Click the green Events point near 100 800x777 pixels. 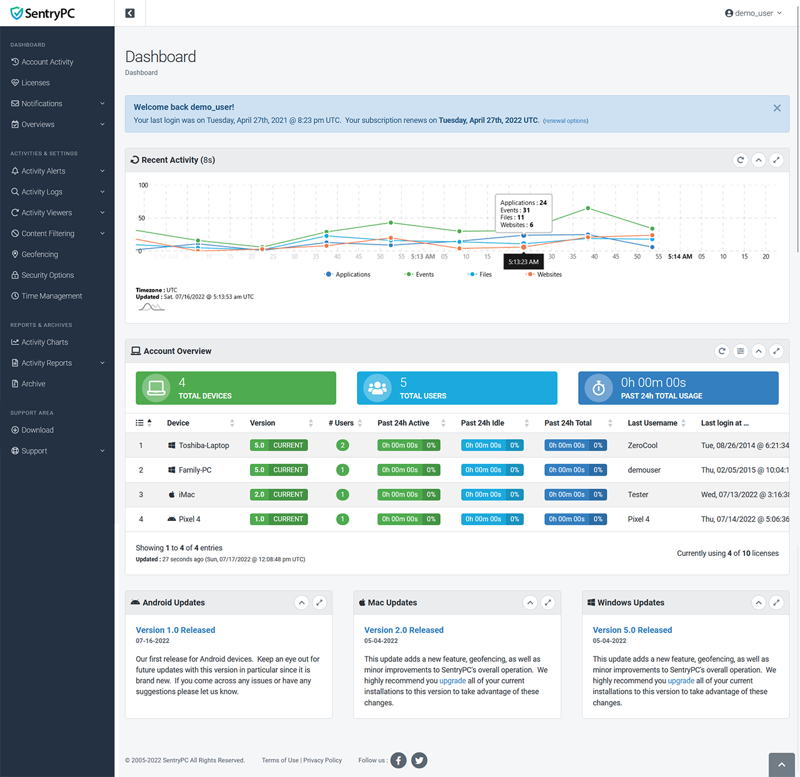click(x=588, y=208)
